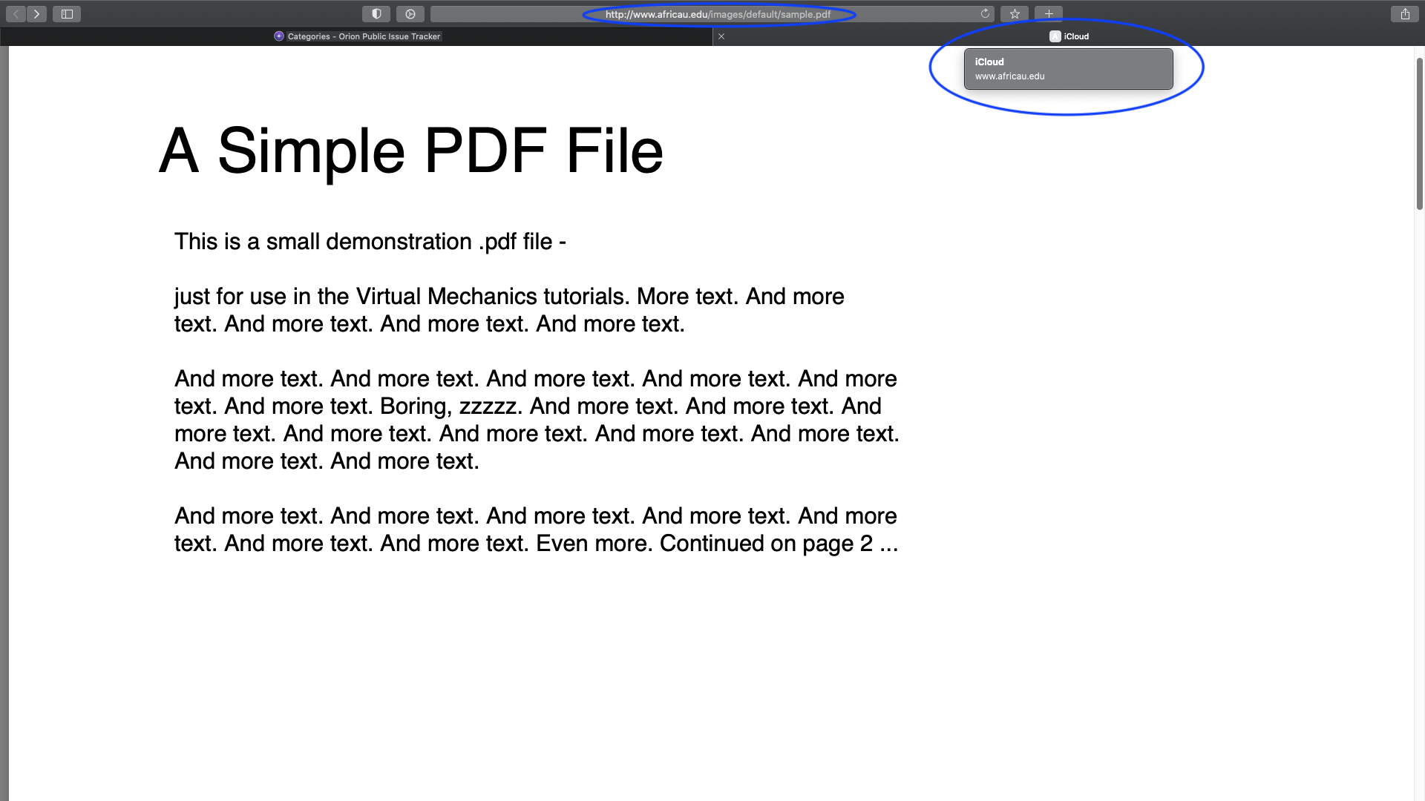Screen dimensions: 1425x801
Task: Switch to Categories - Orion Public Issue Tracker tab
Action: click(x=363, y=36)
